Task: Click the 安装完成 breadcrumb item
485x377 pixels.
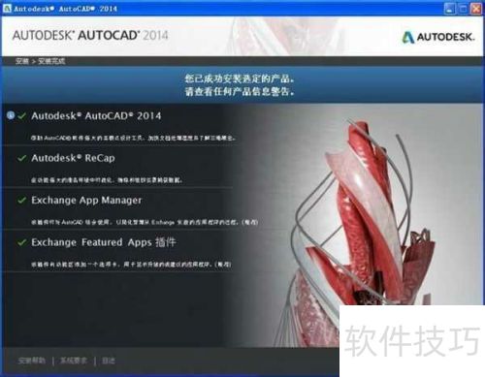Action: (51, 61)
